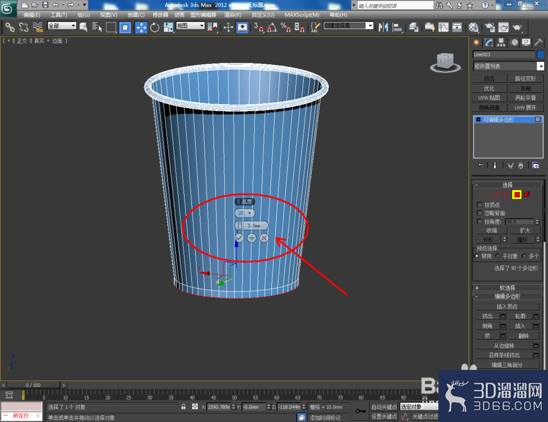Click the object color swatch beside Line003
548x422 pixels.
pos(540,54)
